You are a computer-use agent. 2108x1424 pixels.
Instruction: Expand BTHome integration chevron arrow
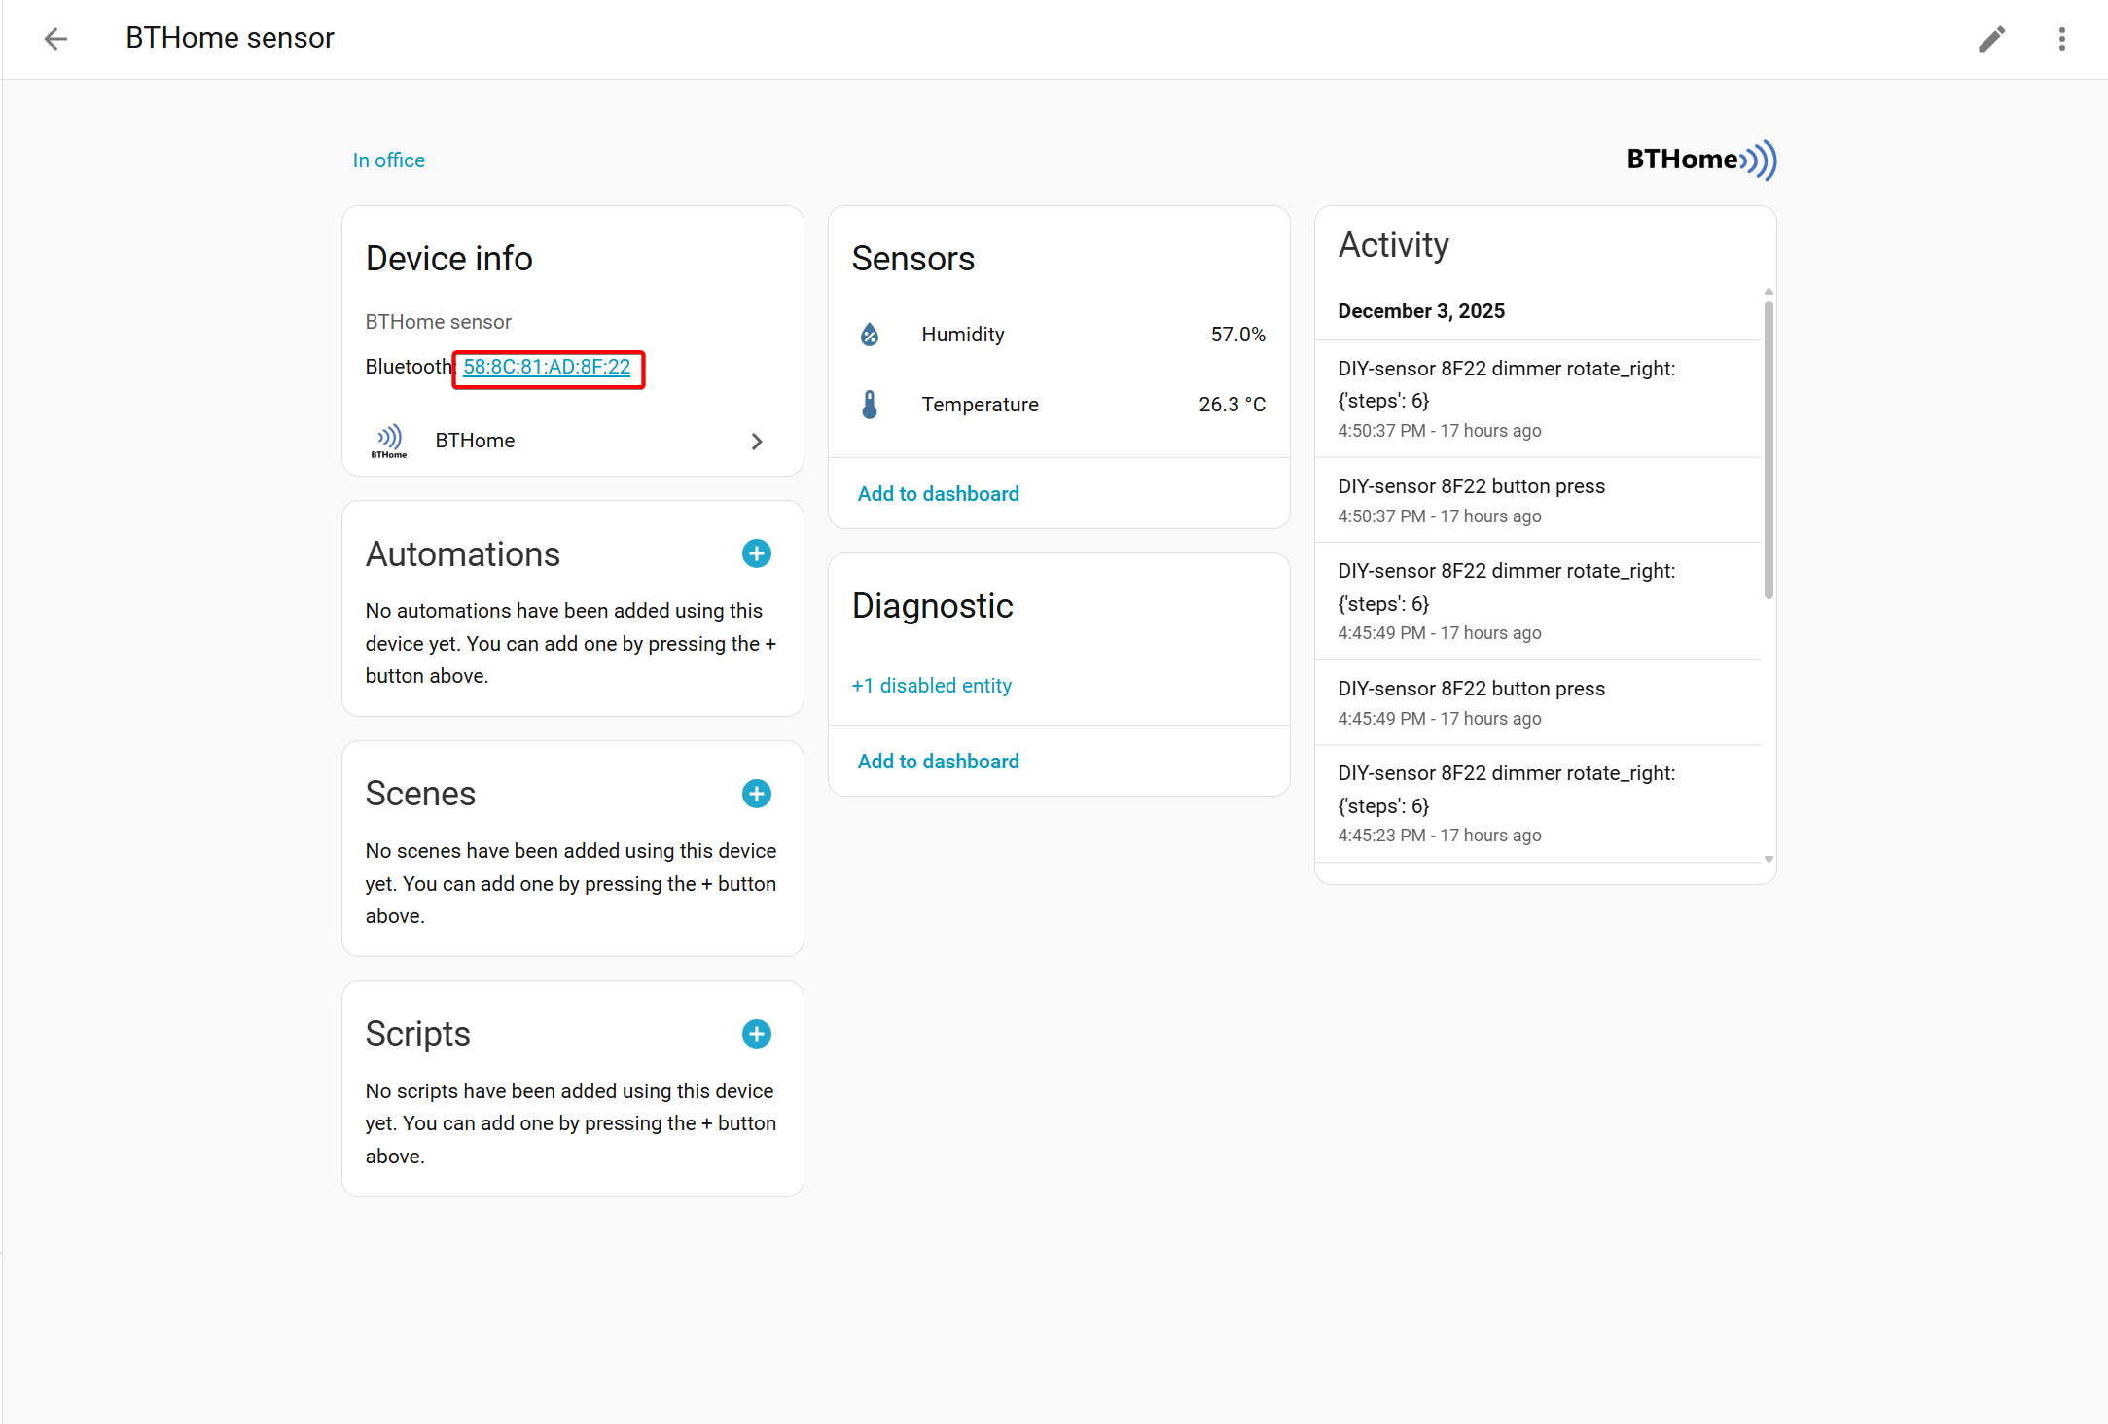pyautogui.click(x=757, y=442)
